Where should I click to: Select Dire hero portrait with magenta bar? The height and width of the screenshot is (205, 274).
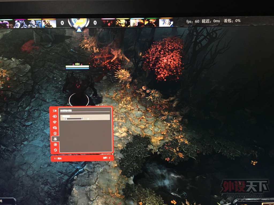click(x=108, y=23)
